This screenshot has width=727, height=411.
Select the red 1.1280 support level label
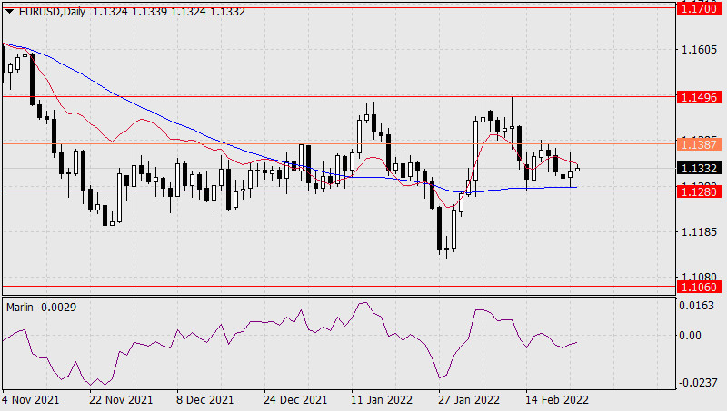(699, 191)
